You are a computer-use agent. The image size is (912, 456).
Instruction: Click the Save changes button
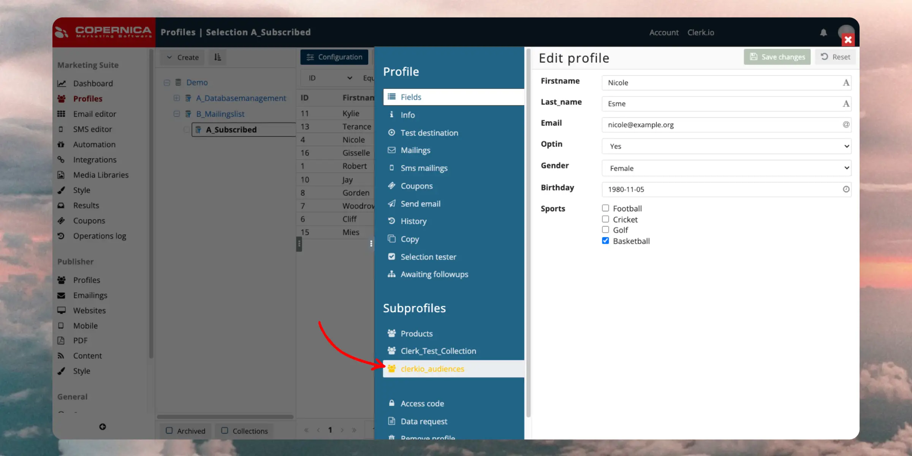777,57
